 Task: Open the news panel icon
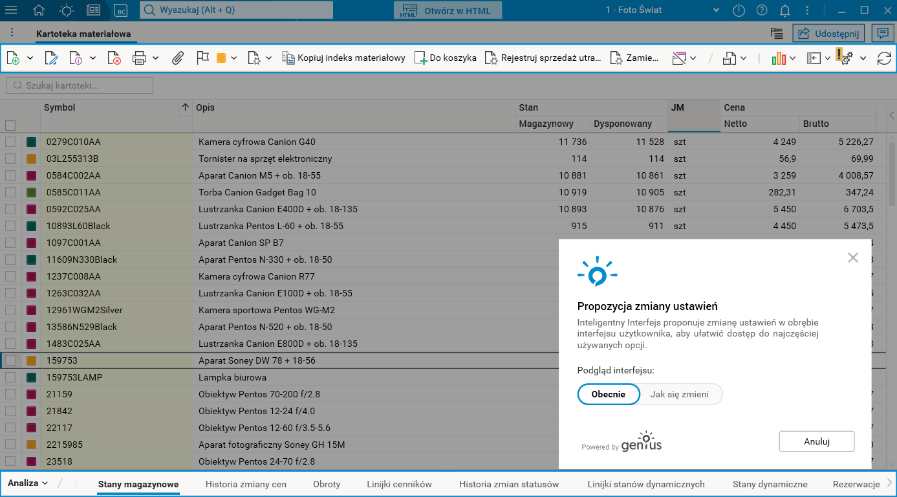(x=94, y=10)
